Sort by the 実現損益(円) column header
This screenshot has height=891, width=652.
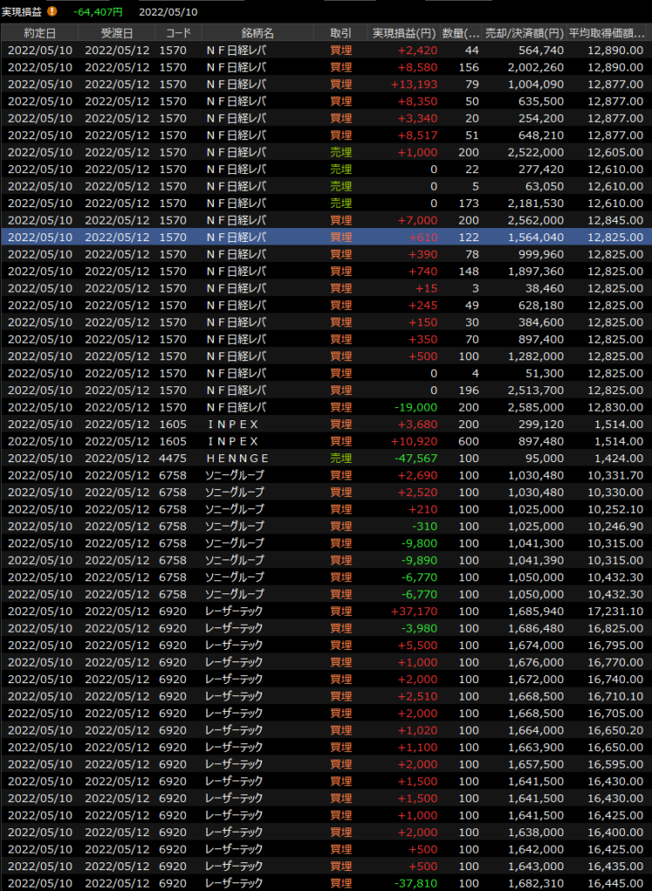[404, 33]
